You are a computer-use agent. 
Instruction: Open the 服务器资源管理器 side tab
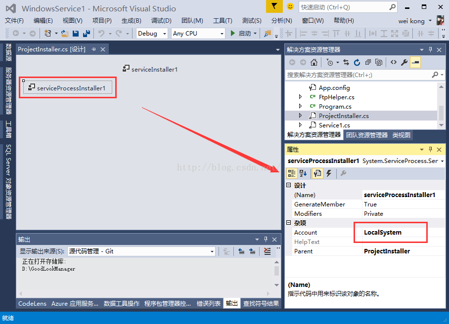pyautogui.click(x=8, y=91)
